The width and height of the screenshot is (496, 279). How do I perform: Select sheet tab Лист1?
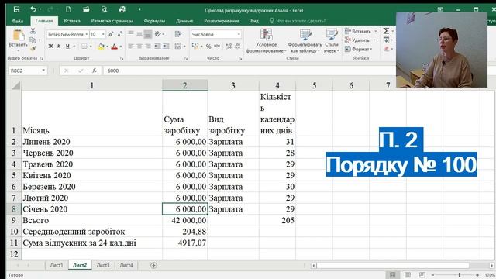pos(57,265)
